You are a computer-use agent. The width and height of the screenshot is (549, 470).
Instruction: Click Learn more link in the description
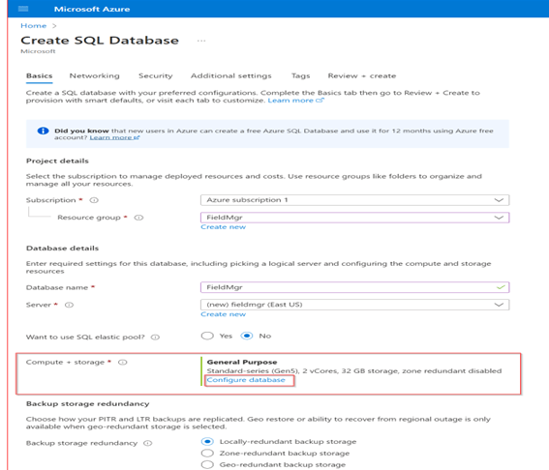click(296, 101)
